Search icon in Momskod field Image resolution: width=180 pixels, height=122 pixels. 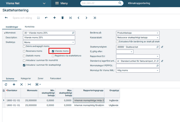pyautogui.click(x=73, y=33)
